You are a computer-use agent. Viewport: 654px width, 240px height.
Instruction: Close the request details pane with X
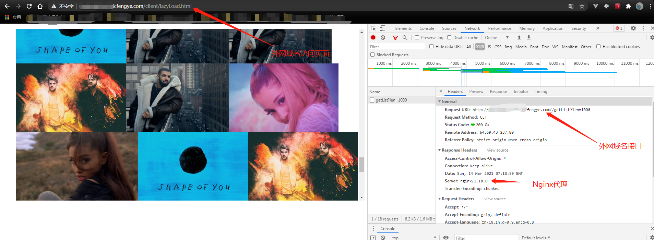coord(441,91)
